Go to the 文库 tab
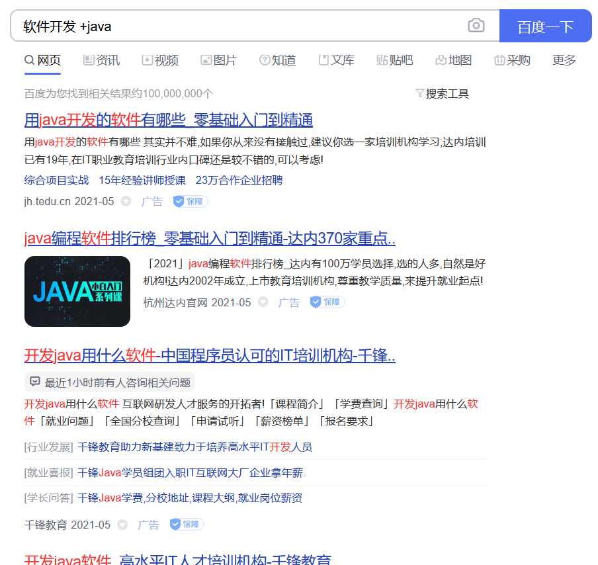Image resolution: width=598 pixels, height=565 pixels. pos(336,60)
